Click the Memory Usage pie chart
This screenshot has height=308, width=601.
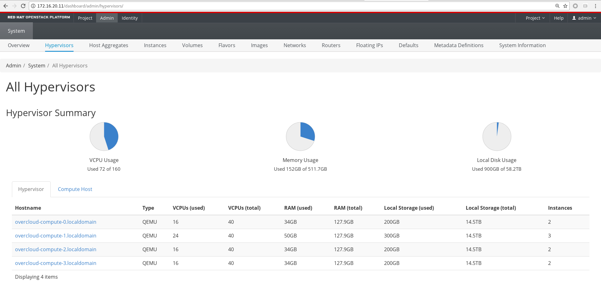click(x=300, y=136)
